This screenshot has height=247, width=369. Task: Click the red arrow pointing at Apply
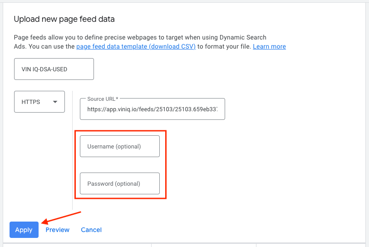61,217
